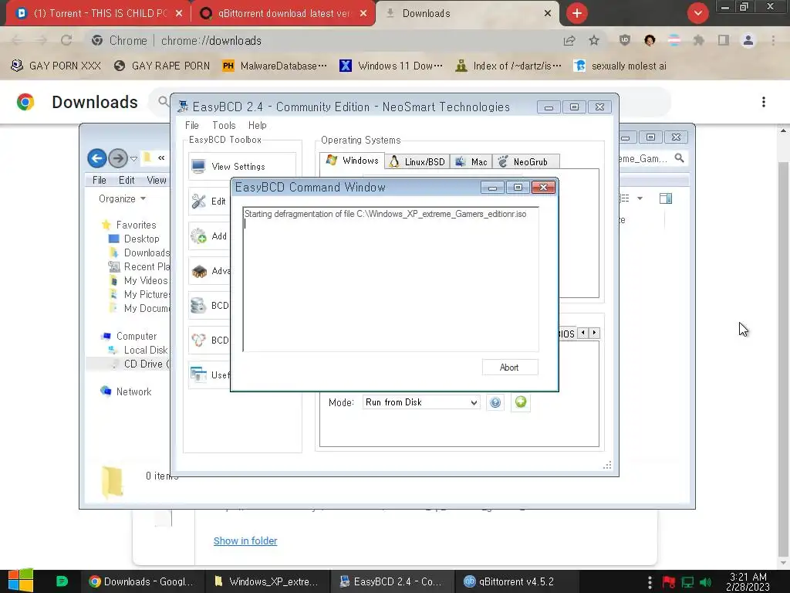Open EasyBCD Tools menu
This screenshot has height=593, width=790.
224,125
